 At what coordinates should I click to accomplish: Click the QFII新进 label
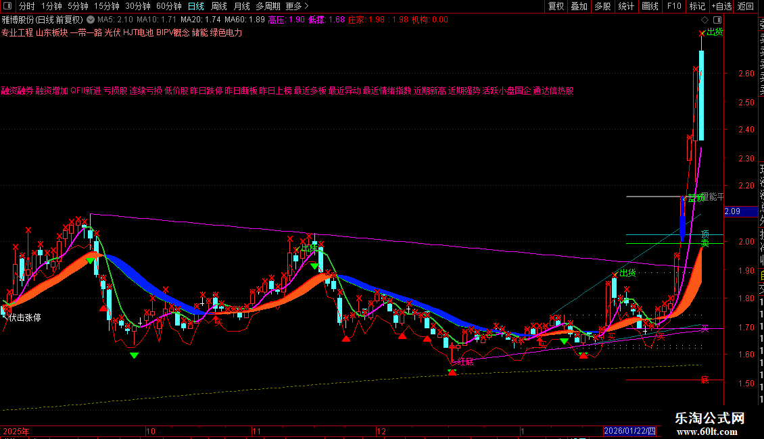[86, 91]
